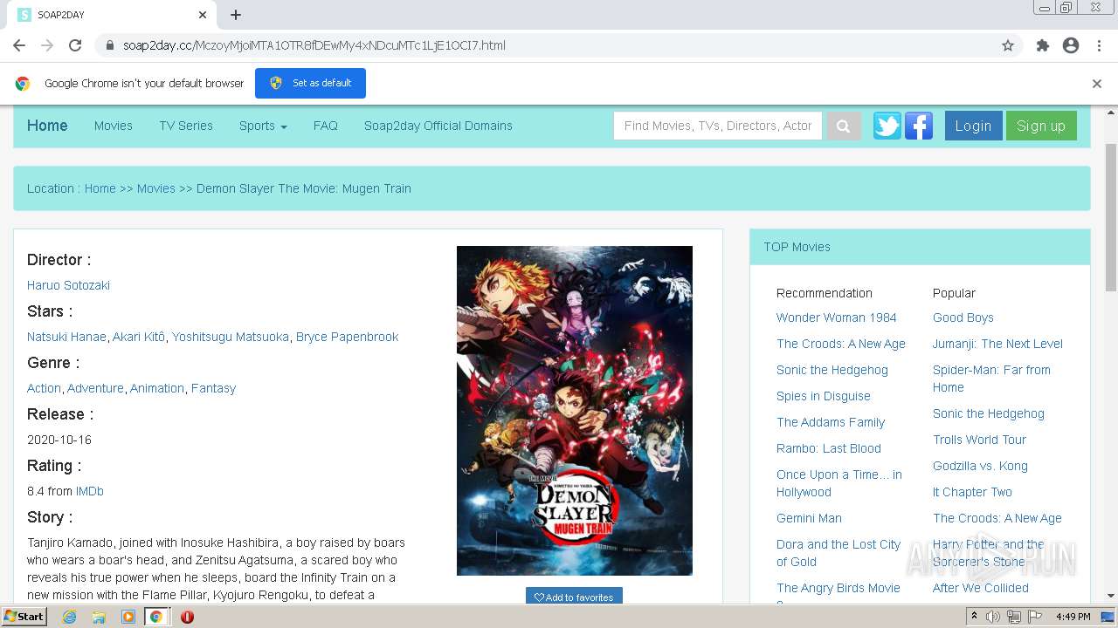Expand the Sports dropdown menu
This screenshot has width=1118, height=628.
[x=263, y=126]
